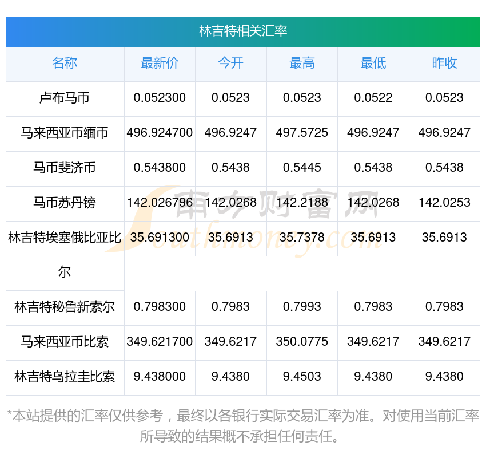The image size is (486, 454).
Task: Click latest price 349.621700
Action: coord(160,342)
